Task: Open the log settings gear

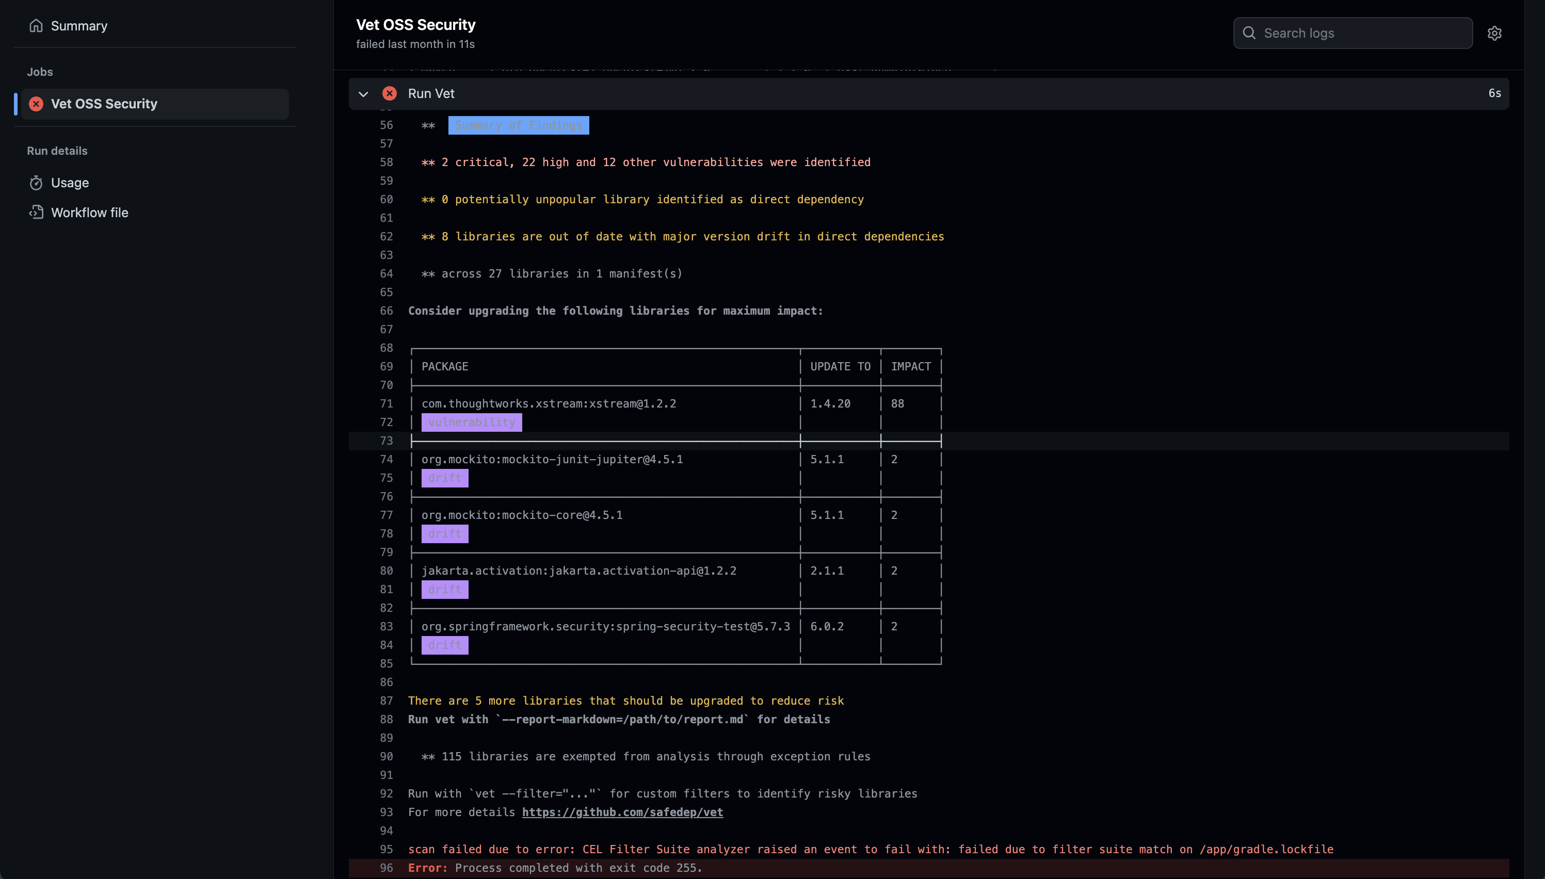Action: click(1494, 33)
